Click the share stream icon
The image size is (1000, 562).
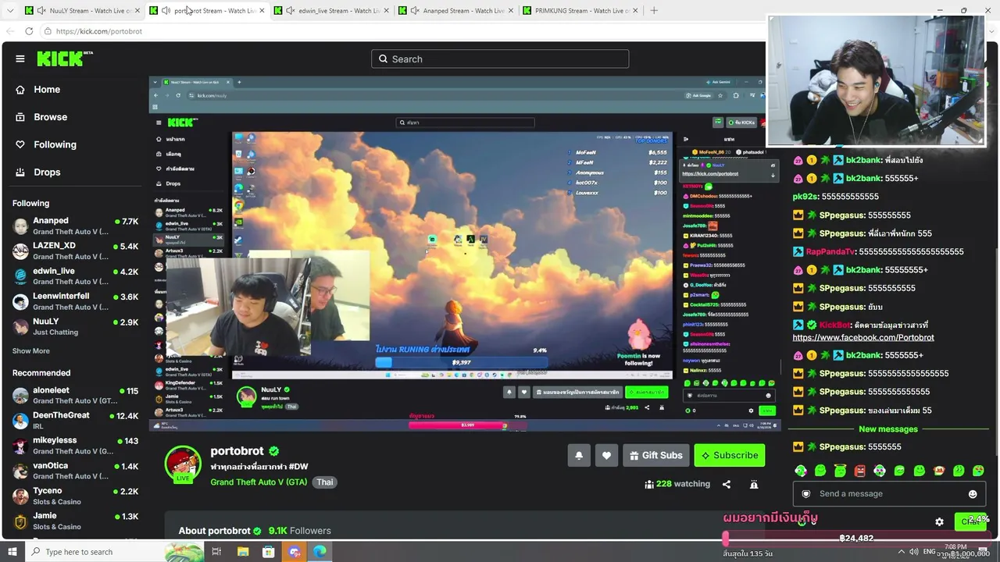727,485
